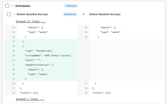Click the "dueAfterInterval" line in left pane
The image size is (167, 104).
[x=39, y=65]
